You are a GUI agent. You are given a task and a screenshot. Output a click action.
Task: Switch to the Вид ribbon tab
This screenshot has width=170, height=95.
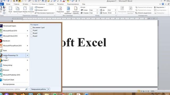(x=84, y=4)
